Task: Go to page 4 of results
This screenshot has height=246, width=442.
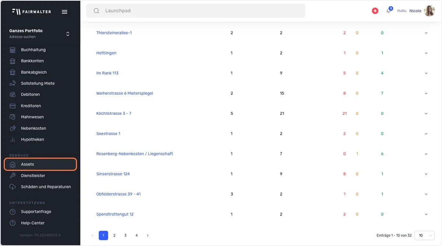Action: click(x=137, y=235)
